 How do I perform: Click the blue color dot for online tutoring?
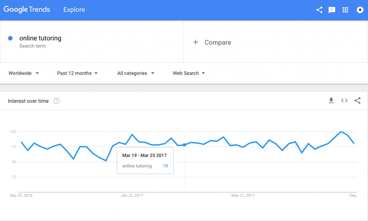point(10,38)
